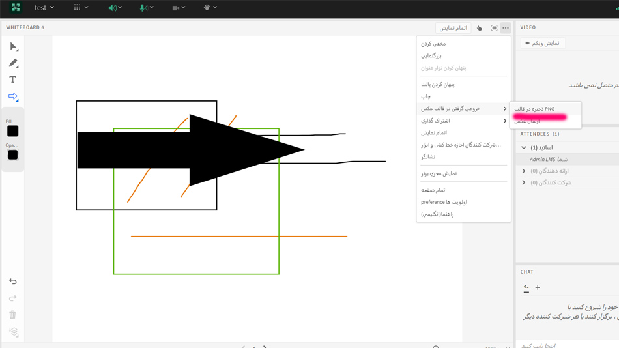
Task: Choose شرکت کنندگان اجازه خط کشی menu entry
Action: pos(463,145)
